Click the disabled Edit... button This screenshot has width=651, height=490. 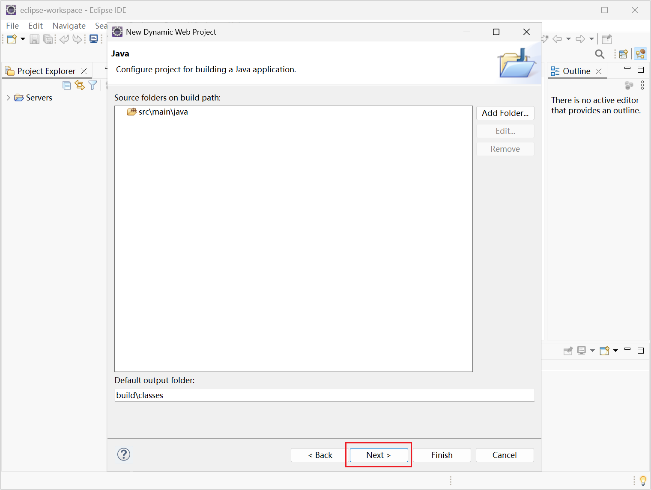505,131
